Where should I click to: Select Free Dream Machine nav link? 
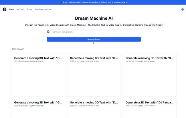(43, 9)
